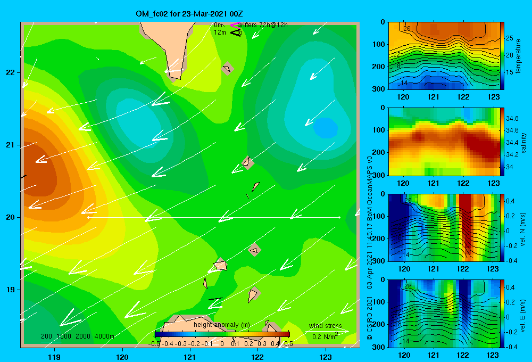This screenshot has width=532, height=362.
Task: Click the 25 tick on temperature scale
Action: pyautogui.click(x=510, y=38)
